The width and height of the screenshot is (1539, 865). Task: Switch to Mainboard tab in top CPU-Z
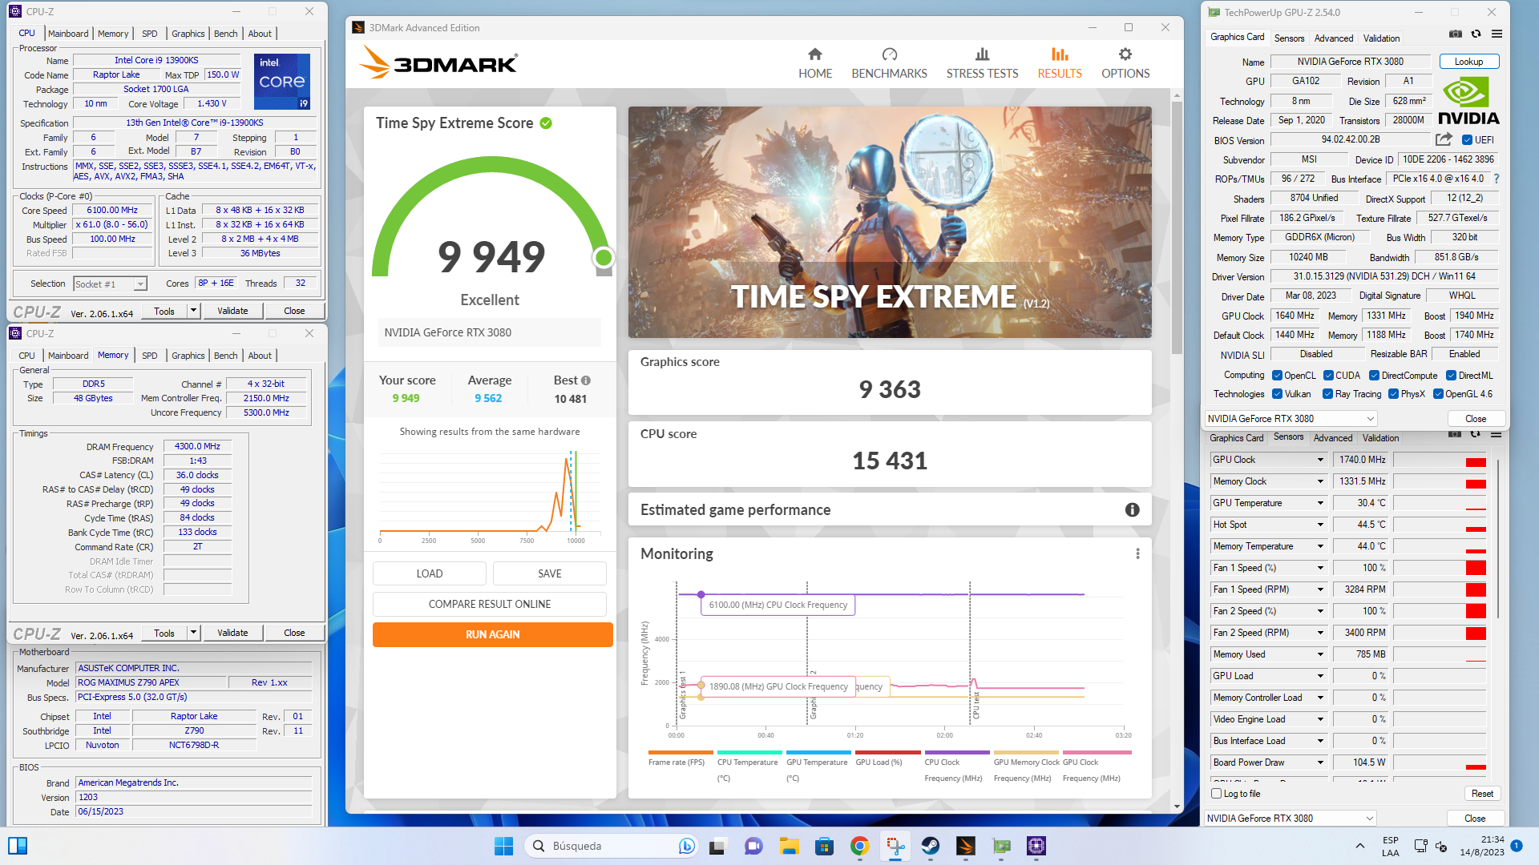point(68,34)
